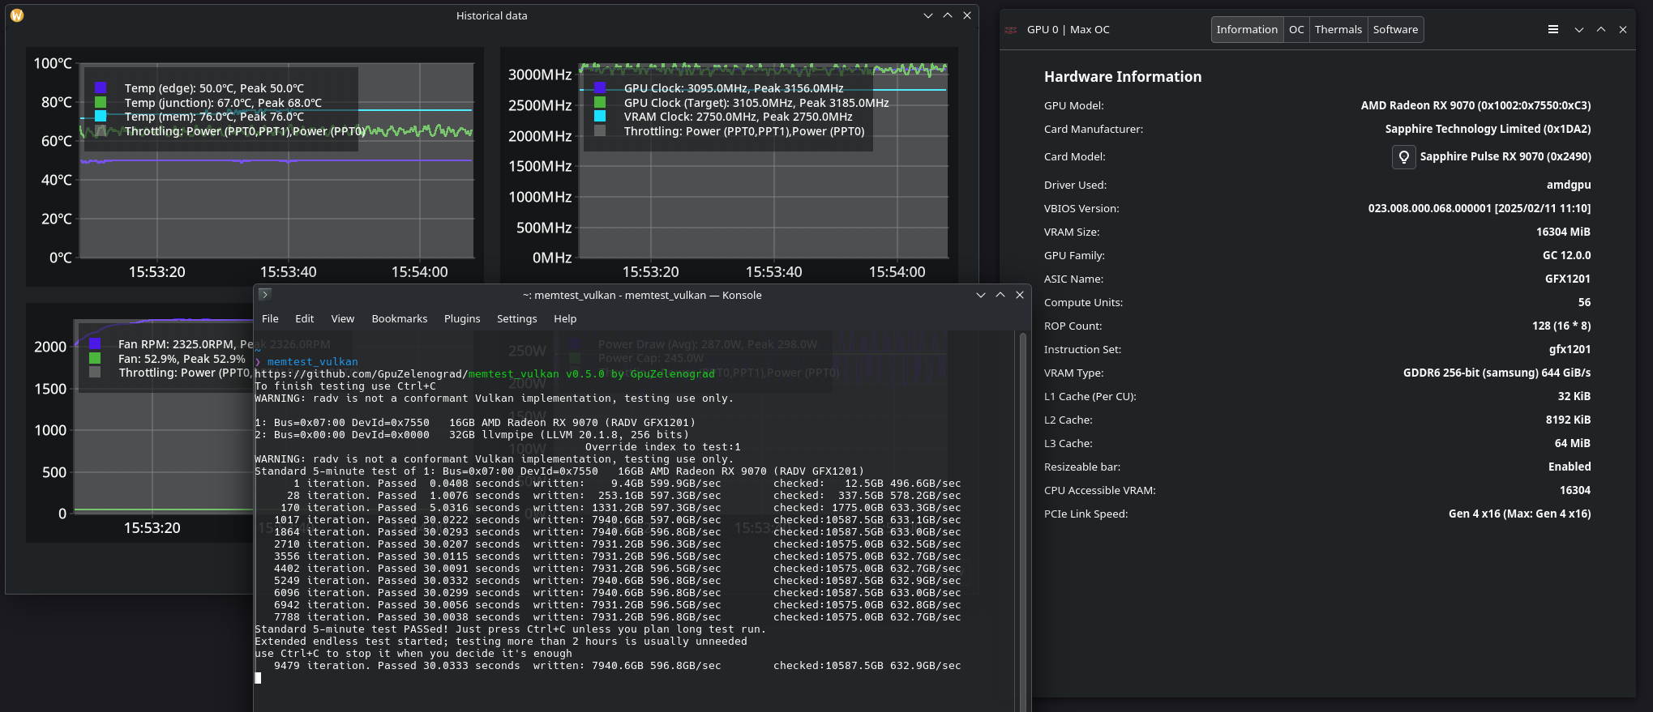Select the '64 MiB' L3 Cache value
This screenshot has width=1653, height=712.
tap(1573, 443)
